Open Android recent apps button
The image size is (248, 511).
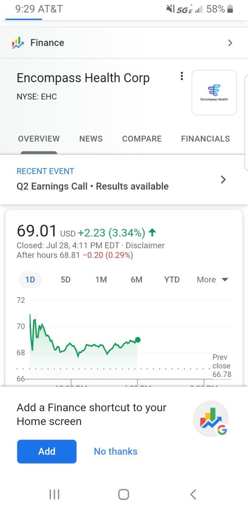coord(54,494)
